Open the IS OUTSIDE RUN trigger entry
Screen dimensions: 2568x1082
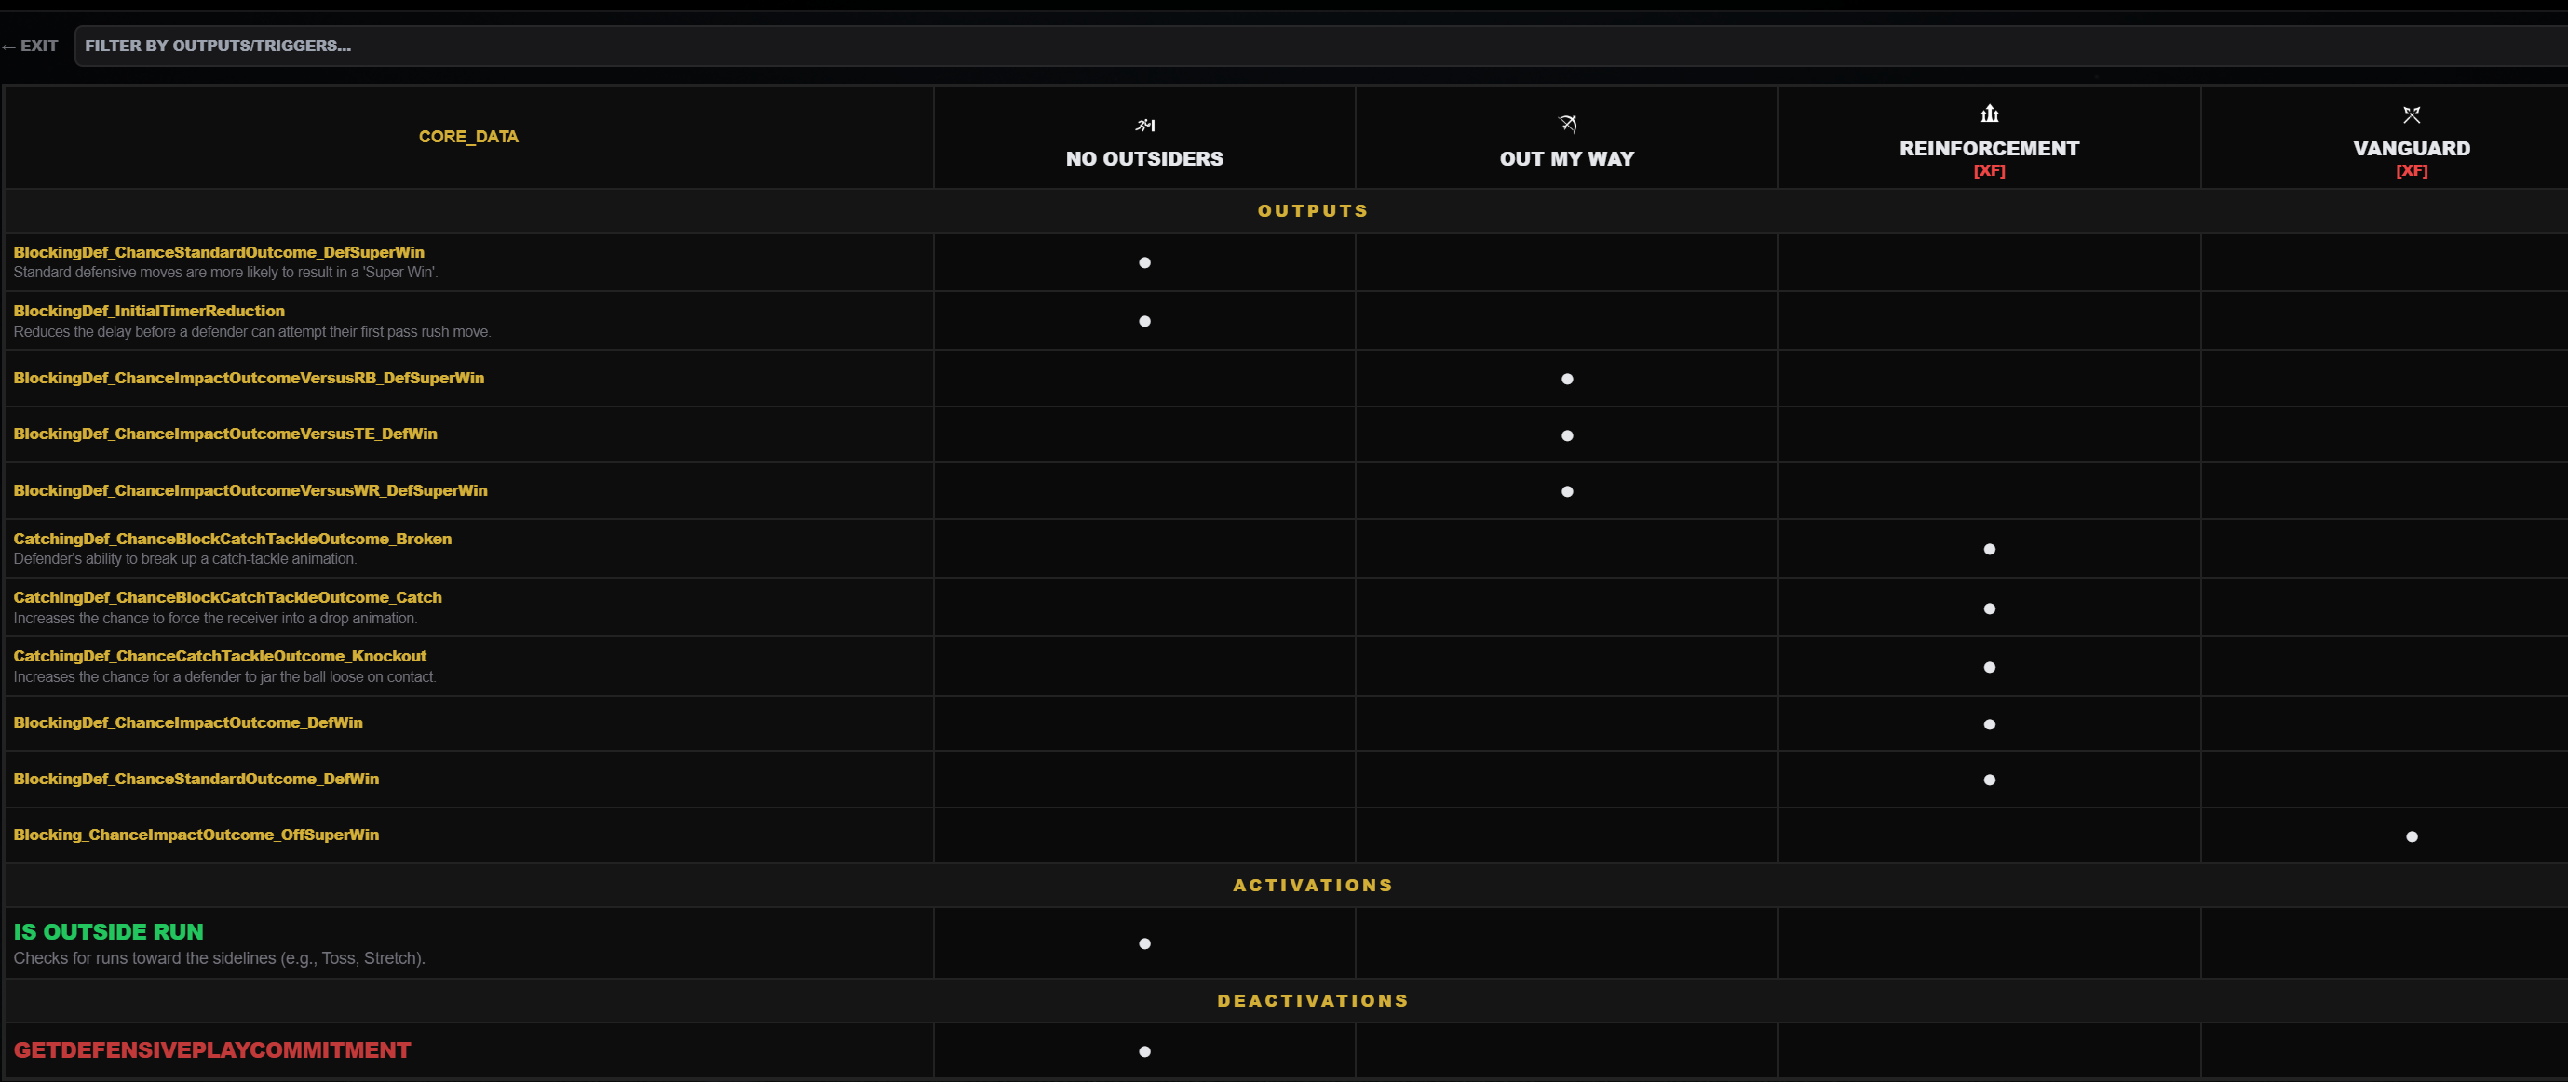pyautogui.click(x=109, y=932)
